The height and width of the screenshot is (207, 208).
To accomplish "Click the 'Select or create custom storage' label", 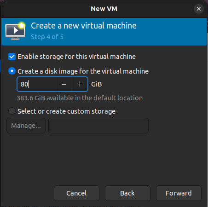I will click(66, 111).
